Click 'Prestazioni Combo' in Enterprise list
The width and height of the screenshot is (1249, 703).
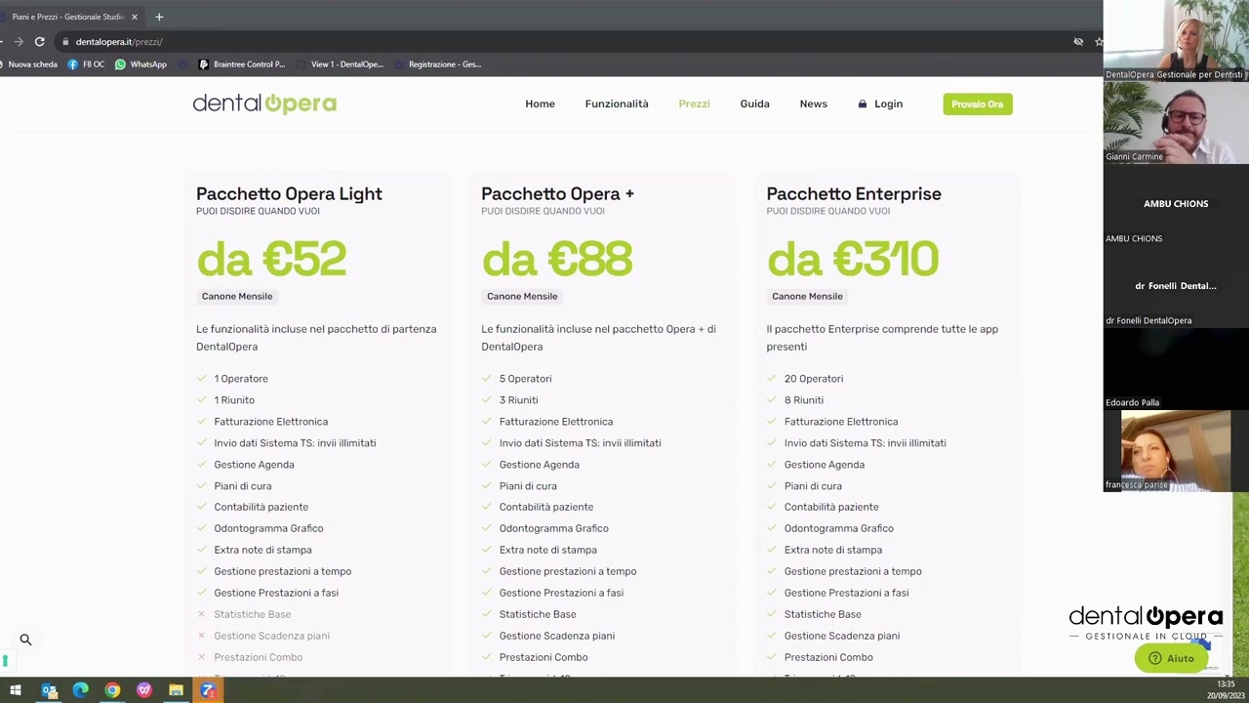point(828,657)
